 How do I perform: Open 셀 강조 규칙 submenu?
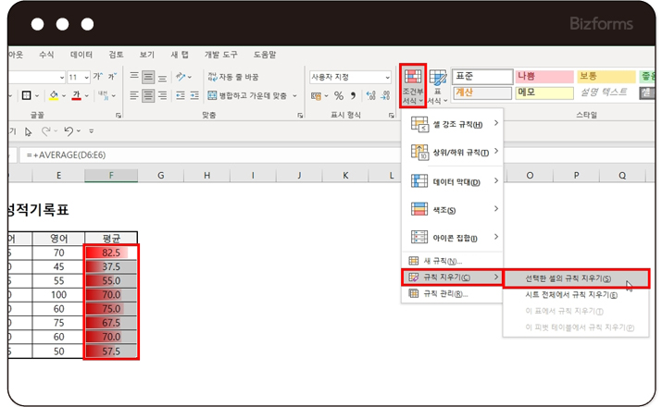pos(452,125)
